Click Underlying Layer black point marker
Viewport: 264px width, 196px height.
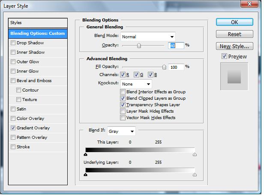(x=86, y=175)
